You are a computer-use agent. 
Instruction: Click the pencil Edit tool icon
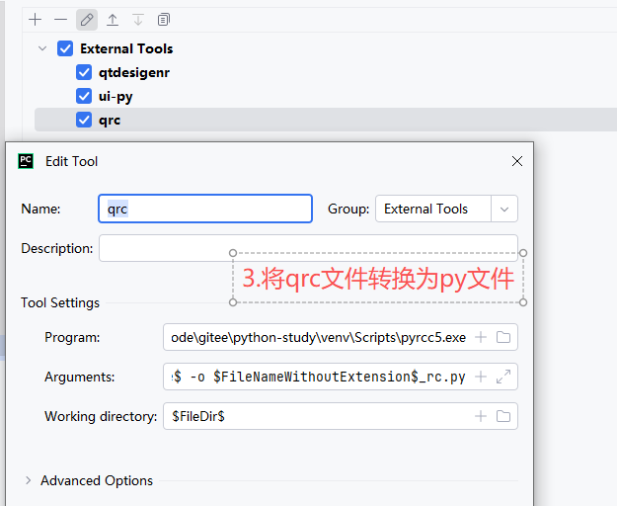tap(87, 20)
